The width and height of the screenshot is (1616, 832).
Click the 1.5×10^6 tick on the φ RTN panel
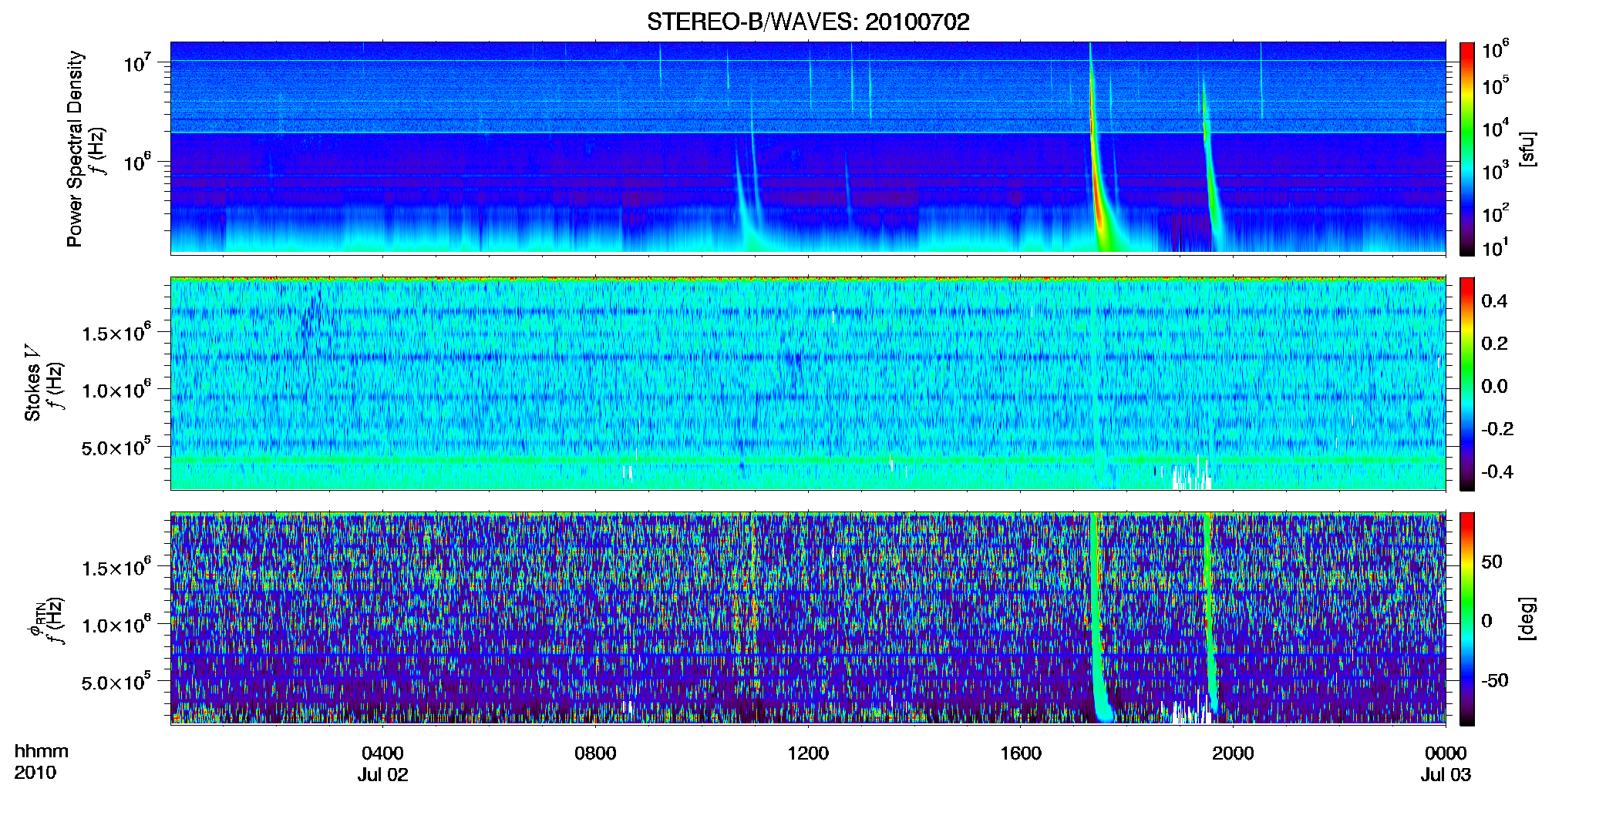116,567
